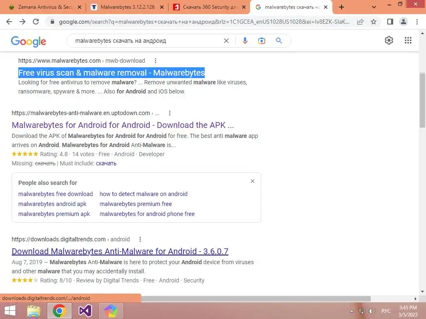Open Download Malwarebytes Anti-Malware for Android link
Viewport: 426px width, 319px height.
(120, 251)
